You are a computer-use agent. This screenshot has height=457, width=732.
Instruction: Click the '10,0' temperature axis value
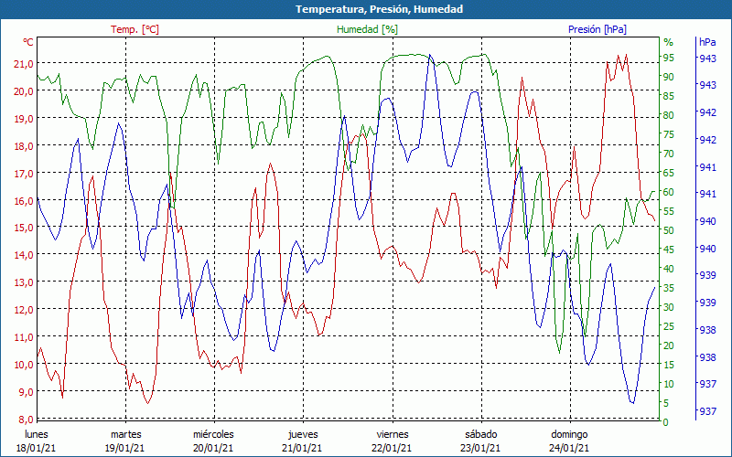tap(24, 364)
